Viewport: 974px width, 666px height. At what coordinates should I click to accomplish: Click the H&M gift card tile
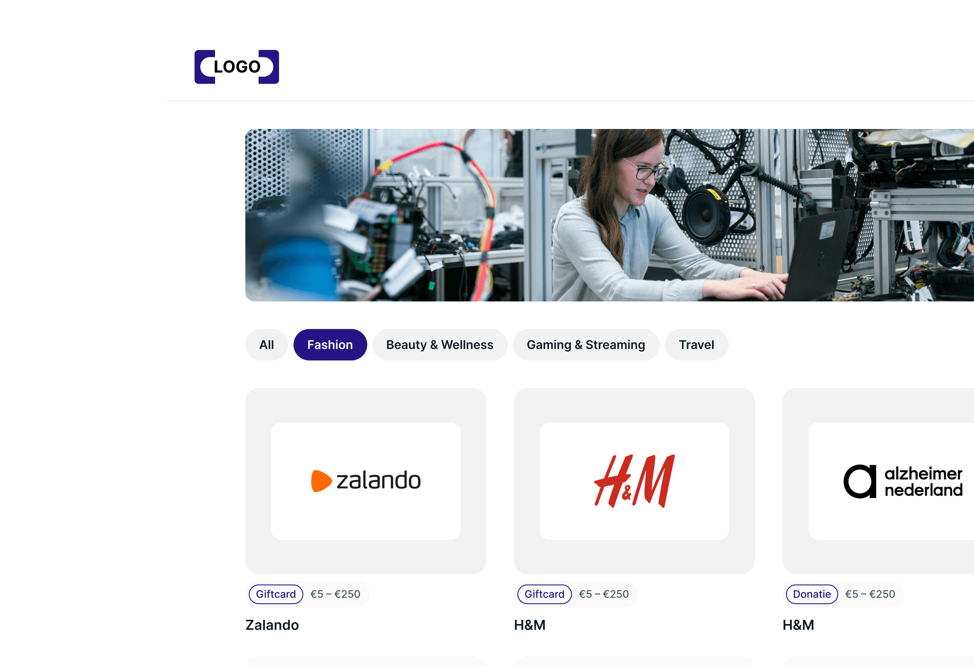[x=634, y=481]
